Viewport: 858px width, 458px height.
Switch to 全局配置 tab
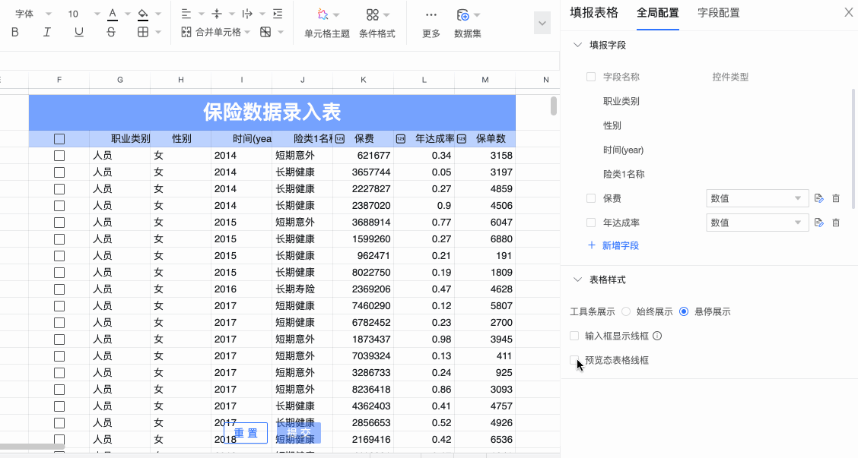[658, 13]
